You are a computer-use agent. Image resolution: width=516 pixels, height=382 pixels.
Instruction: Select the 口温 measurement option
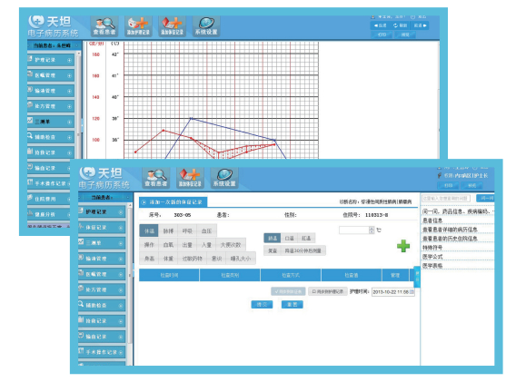point(289,238)
